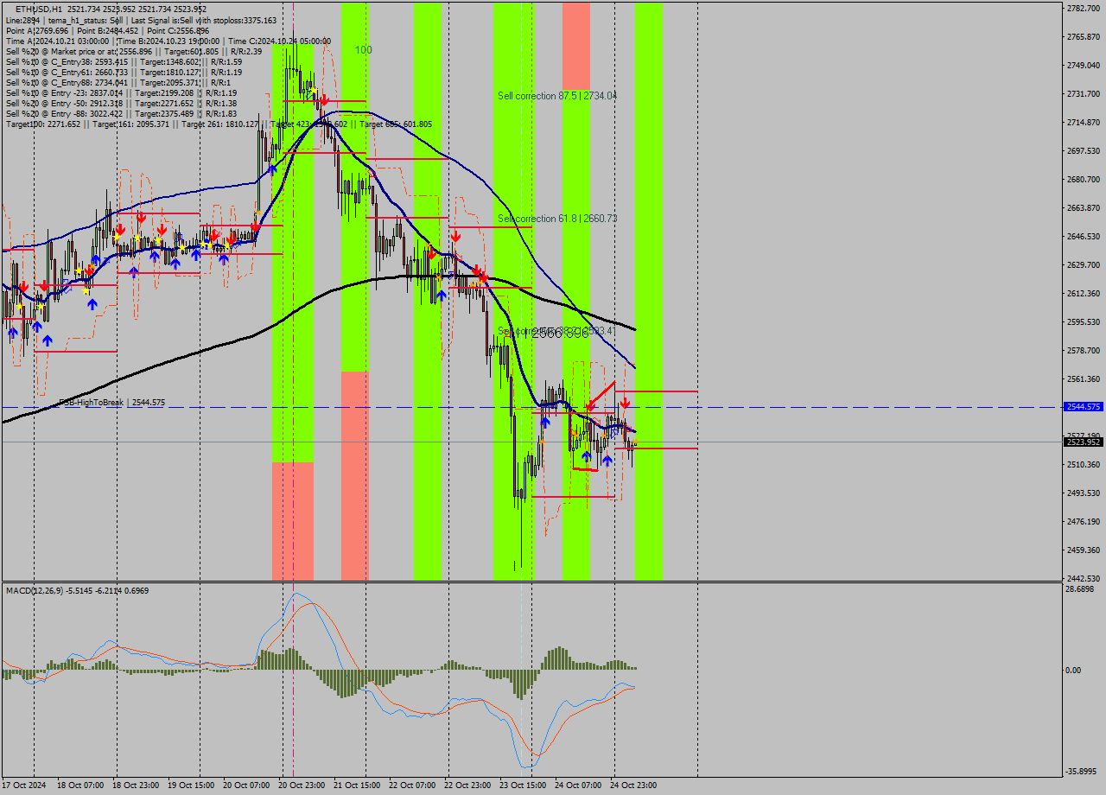The height and width of the screenshot is (795, 1106).
Task: Click the 0.00 MACD scale value
Action: click(1074, 670)
